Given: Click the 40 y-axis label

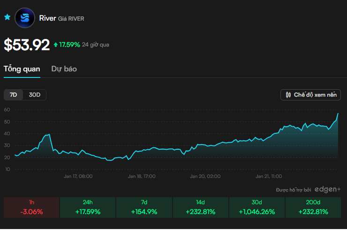Looking at the screenshot, I should 7,134.
